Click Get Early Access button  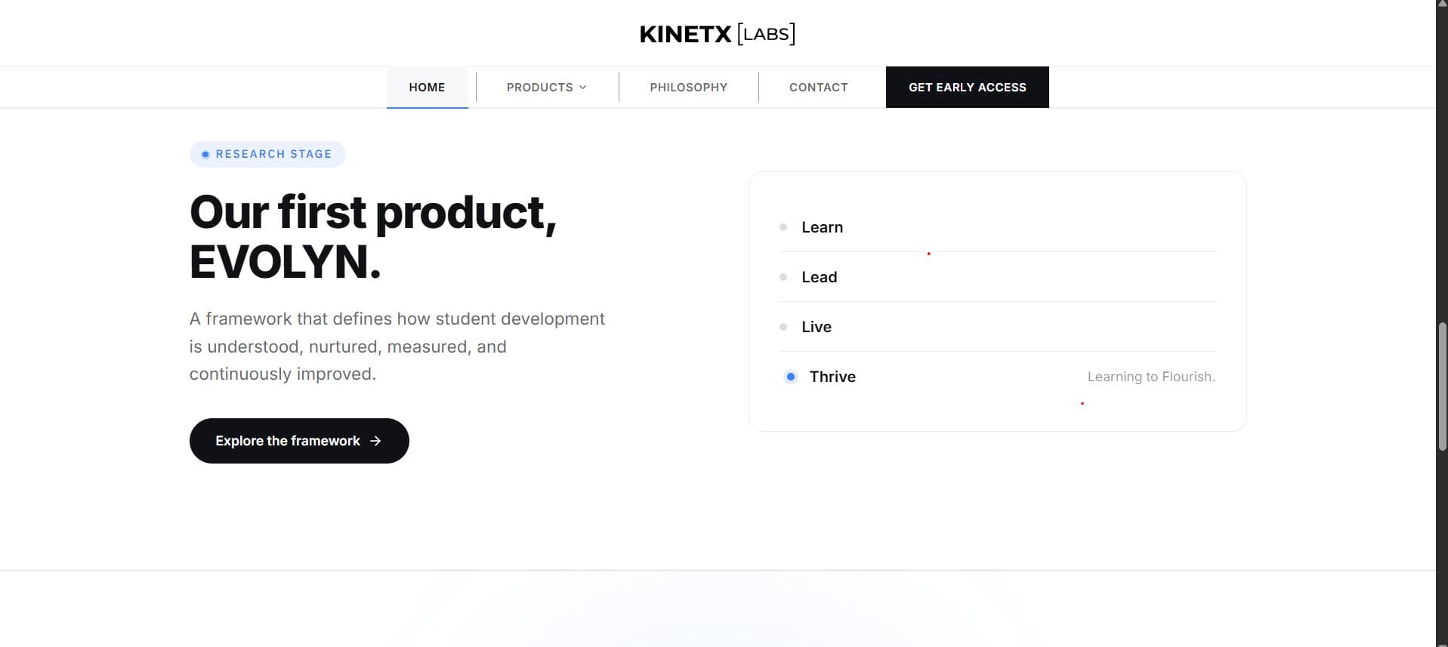click(x=967, y=88)
